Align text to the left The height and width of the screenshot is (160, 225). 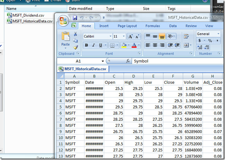(x=148, y=45)
